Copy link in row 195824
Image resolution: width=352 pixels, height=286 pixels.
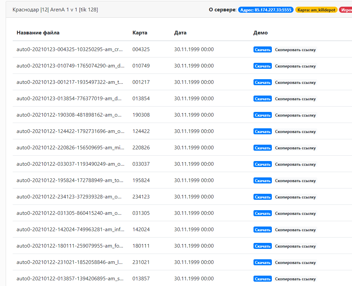point(295,181)
